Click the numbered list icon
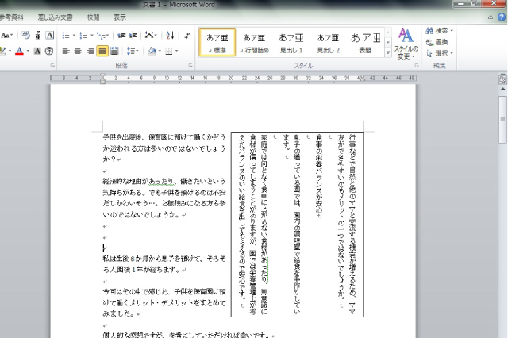Viewport: 508px width, 338px height. coord(83,35)
